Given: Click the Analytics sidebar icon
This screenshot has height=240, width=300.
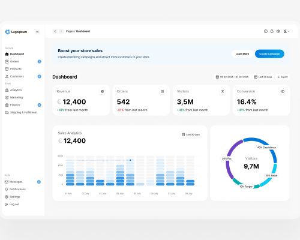Looking at the screenshot, I should 7,90.
